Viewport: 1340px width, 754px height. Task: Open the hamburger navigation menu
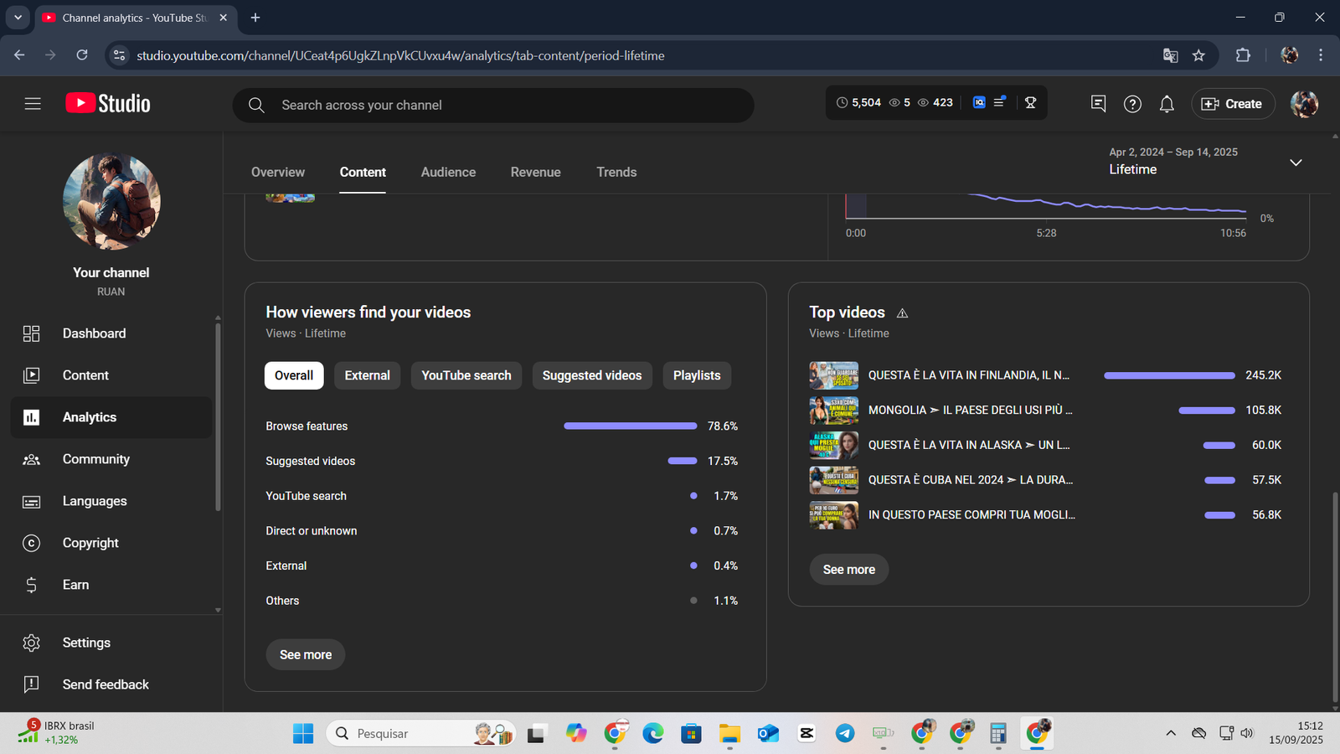[x=33, y=104]
